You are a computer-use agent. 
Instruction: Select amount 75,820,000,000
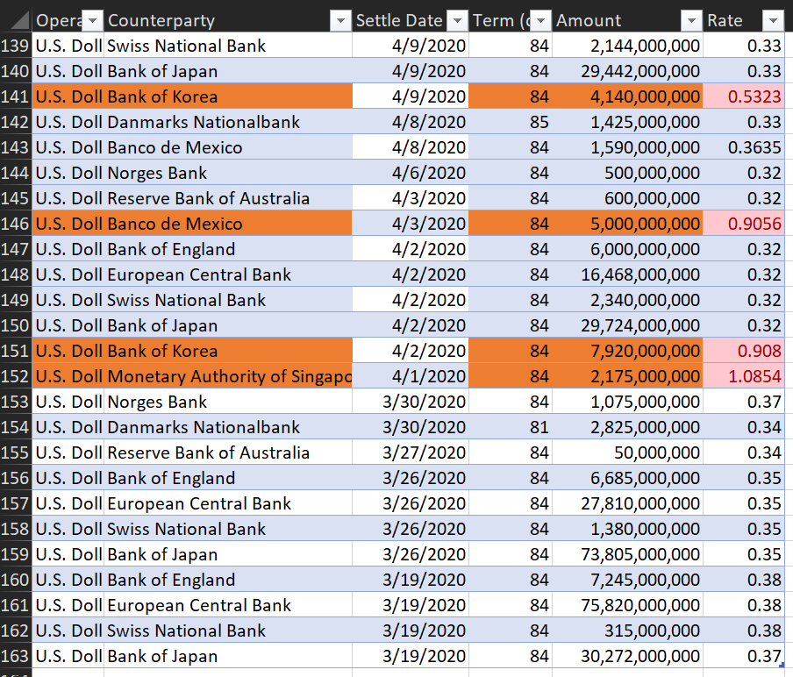627,605
